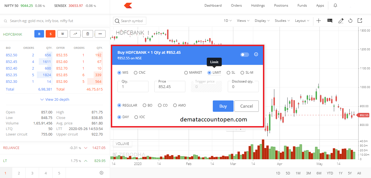Open the Display dropdown
371x178 pixels.
[x=262, y=21]
